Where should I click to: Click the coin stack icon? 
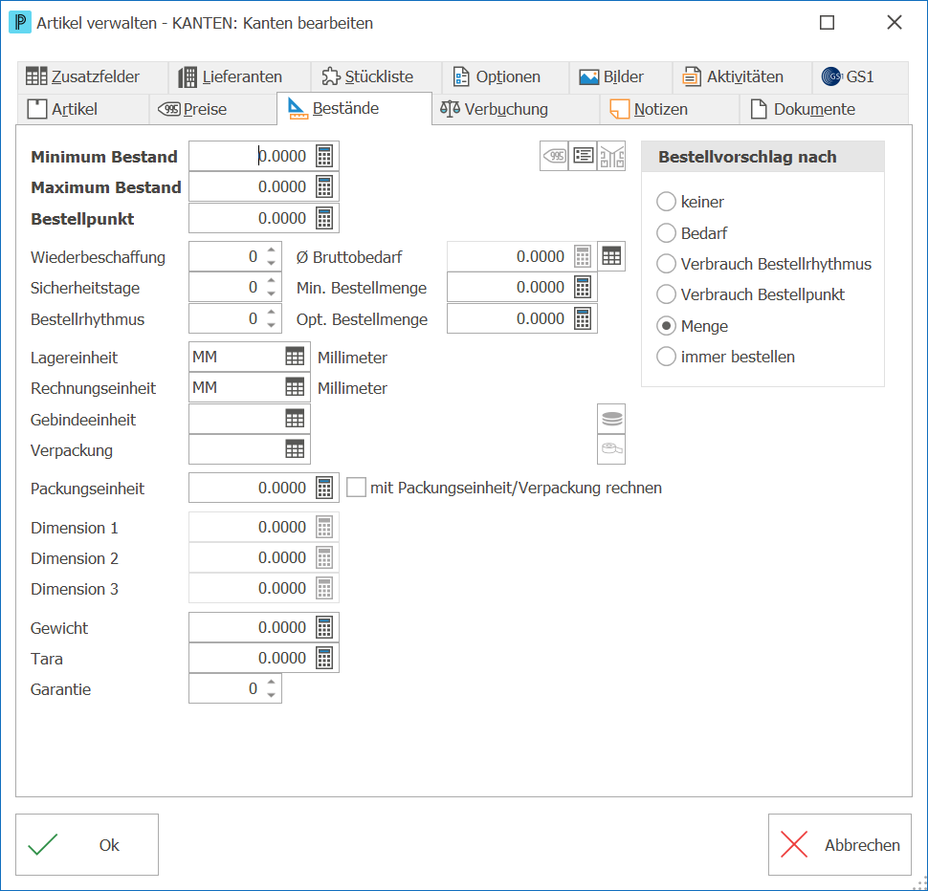tap(611, 419)
